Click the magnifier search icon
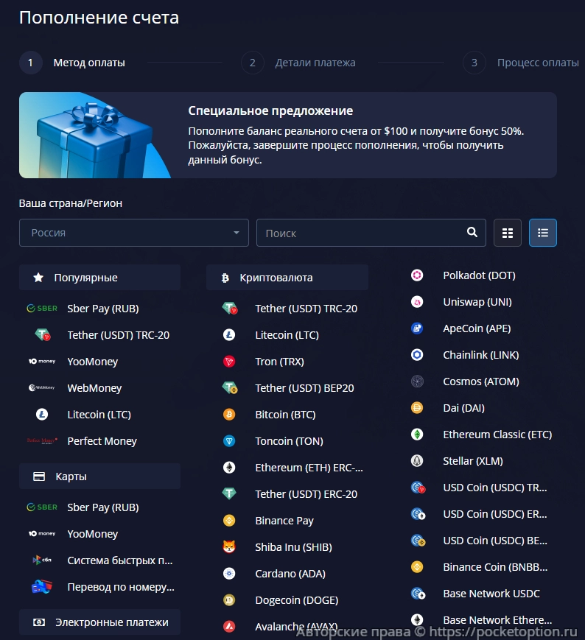 click(x=472, y=232)
